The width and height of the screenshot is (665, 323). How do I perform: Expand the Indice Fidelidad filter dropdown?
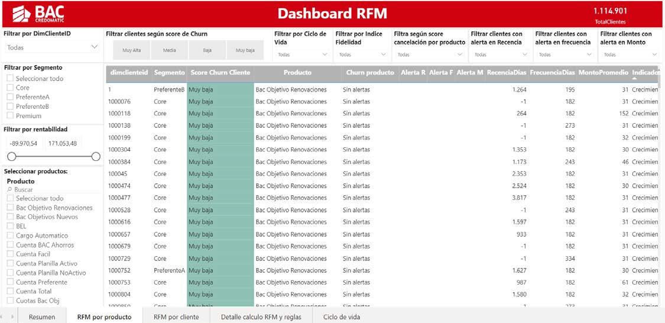(x=362, y=54)
